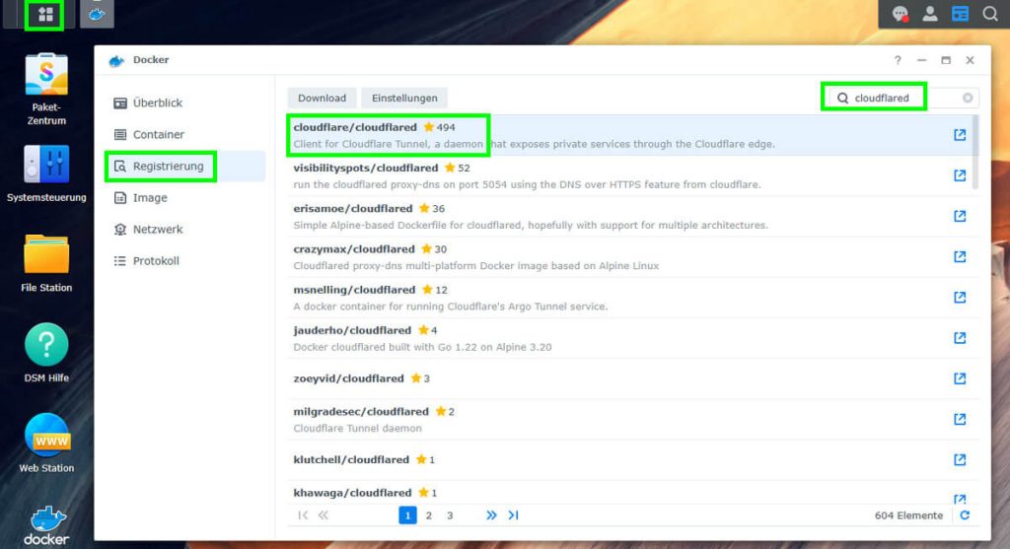Select the khawaga/cloudflared result row
This screenshot has height=549, width=1010.
point(630,493)
